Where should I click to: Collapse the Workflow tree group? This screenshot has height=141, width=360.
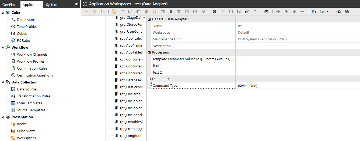(x=3, y=47)
